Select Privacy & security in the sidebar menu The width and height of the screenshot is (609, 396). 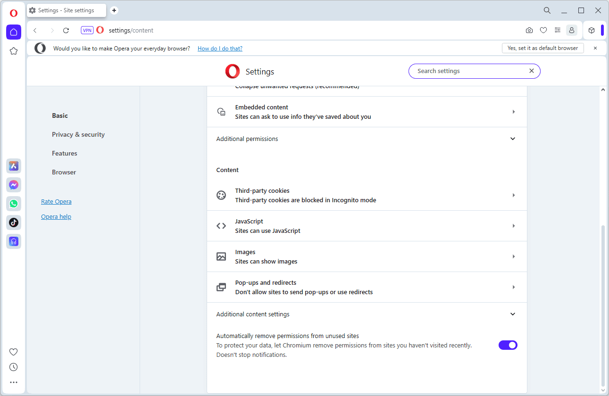[x=78, y=134]
